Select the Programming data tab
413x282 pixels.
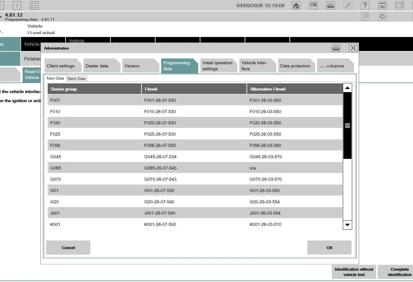179,66
